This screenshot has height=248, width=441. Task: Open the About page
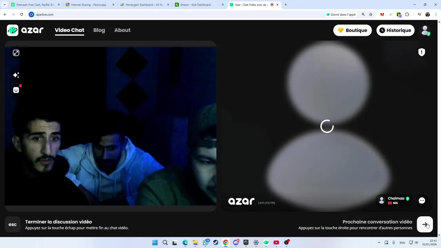(122, 30)
